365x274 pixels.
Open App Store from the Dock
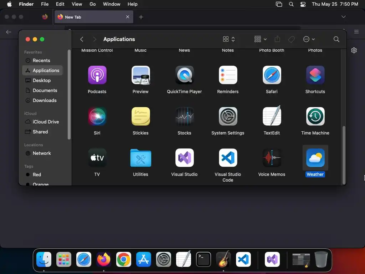point(144,259)
